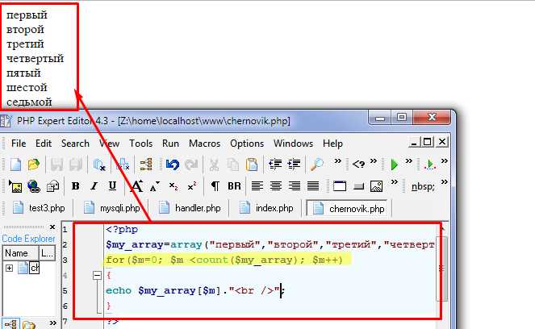
Task: Insert line break with BR button
Action: point(234,186)
